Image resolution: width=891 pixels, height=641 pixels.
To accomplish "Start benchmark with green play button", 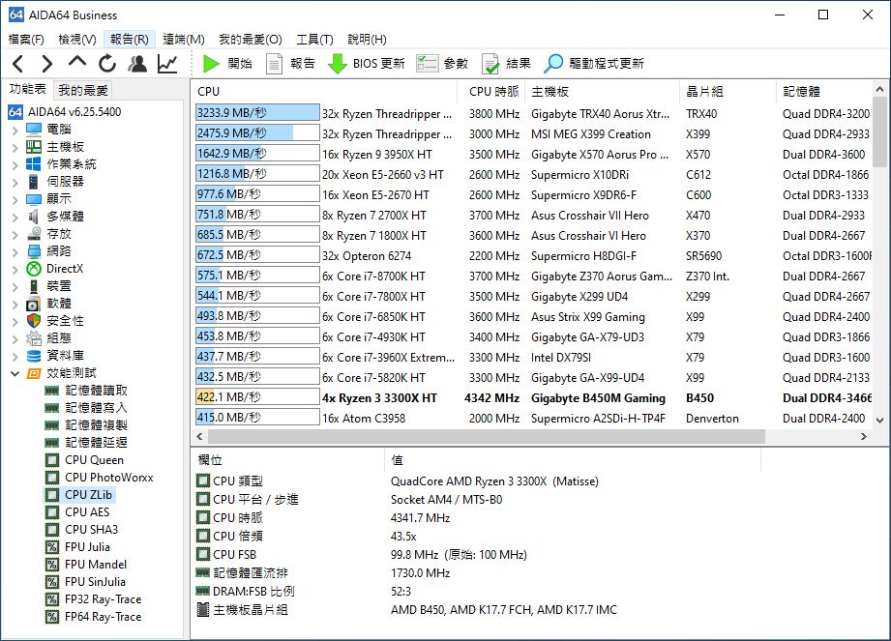I will pyautogui.click(x=227, y=64).
